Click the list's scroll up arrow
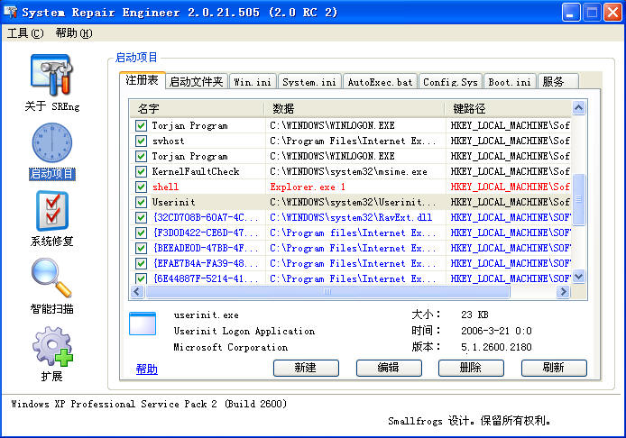 click(x=579, y=108)
